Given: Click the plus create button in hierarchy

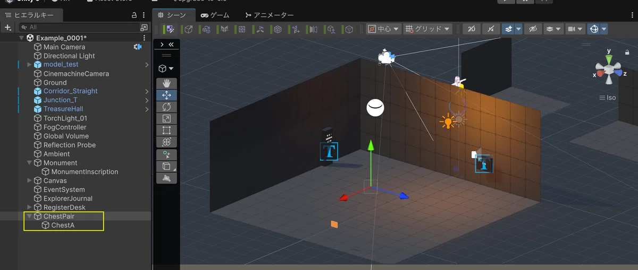Looking at the screenshot, I should (8, 27).
